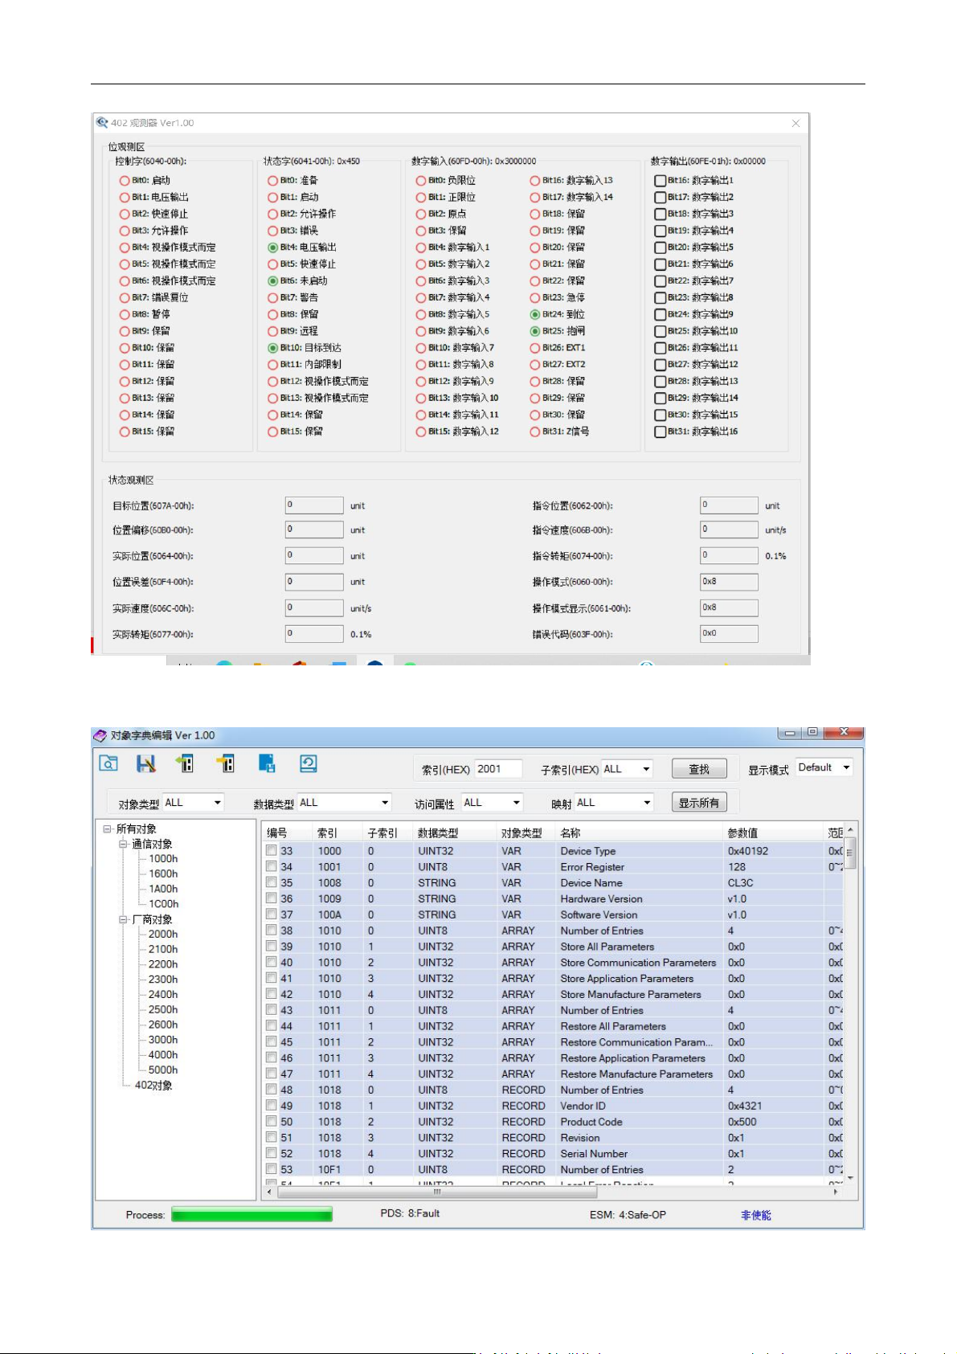This screenshot has width=957, height=1354.
Task: Click the blue document export icon
Action: click(267, 763)
